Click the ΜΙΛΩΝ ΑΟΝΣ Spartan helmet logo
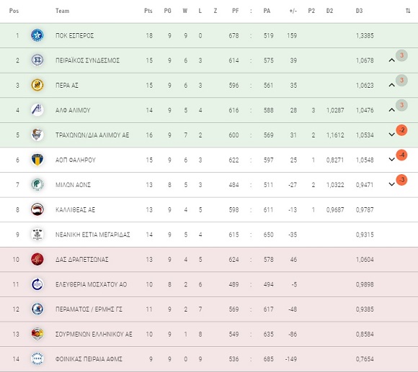This screenshot has height=372, width=418. [37, 185]
